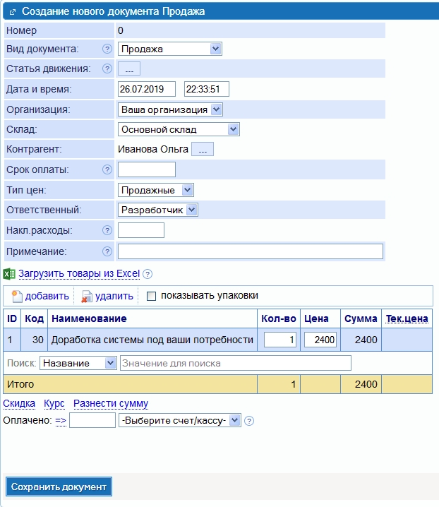This screenshot has height=507, width=439.
Task: Click the date field 26.07.2019
Action: pos(147,89)
